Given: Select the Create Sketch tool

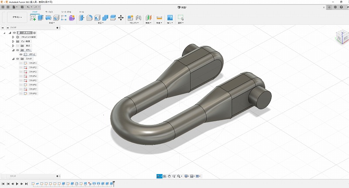Looking at the screenshot, I should [33, 17].
